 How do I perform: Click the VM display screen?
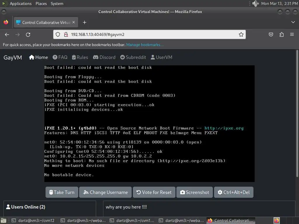click(149, 124)
